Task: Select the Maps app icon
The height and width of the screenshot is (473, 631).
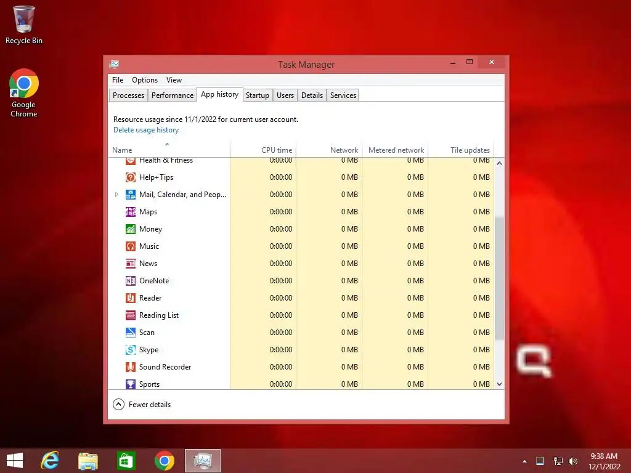Action: 131,212
